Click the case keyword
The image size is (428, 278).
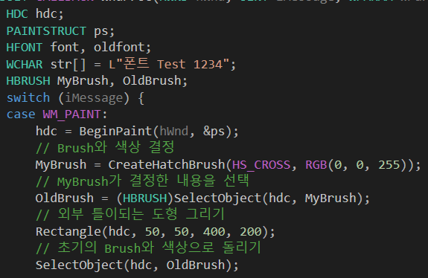pos(21,114)
